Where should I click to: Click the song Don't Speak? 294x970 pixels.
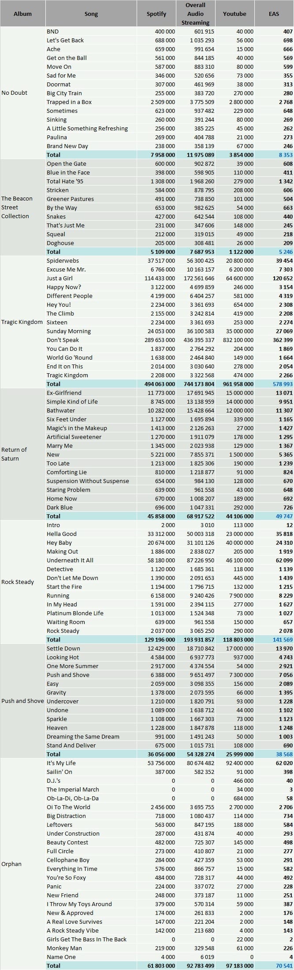click(63, 340)
